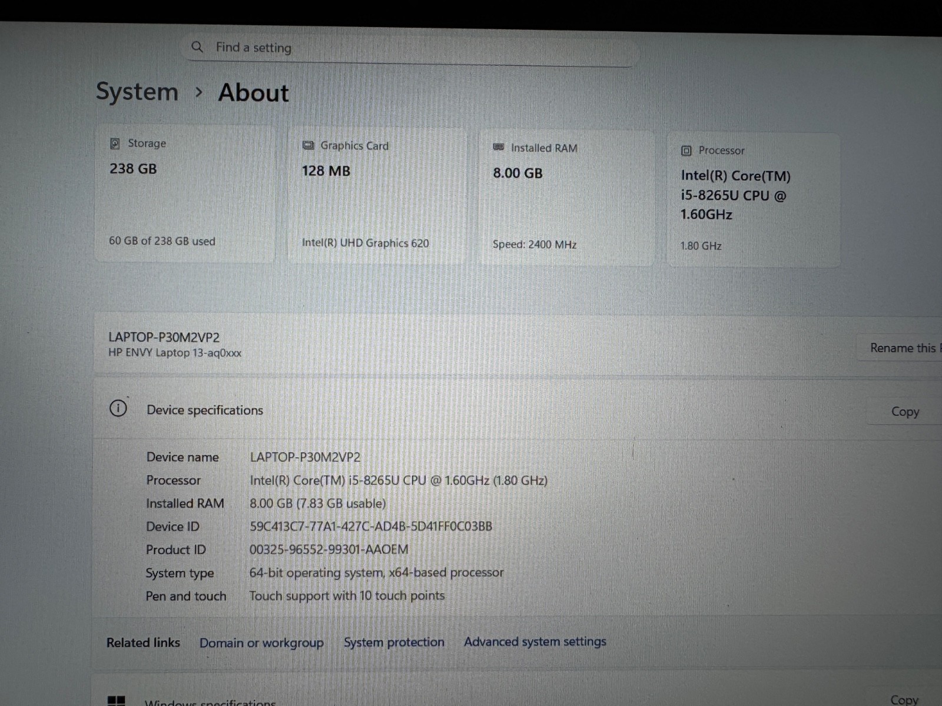Click 60 GB of 238 GB used text
This screenshot has height=706, width=942.
click(162, 241)
